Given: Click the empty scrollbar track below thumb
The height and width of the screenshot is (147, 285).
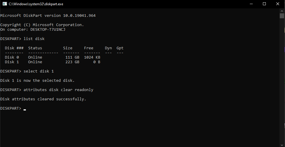Looking at the screenshot, I should tap(282, 87).
